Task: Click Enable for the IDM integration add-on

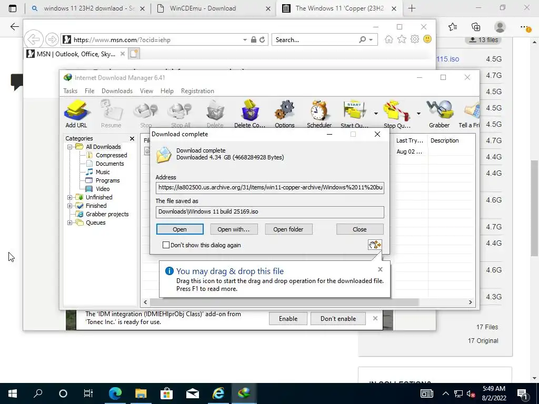Action: [x=288, y=318]
